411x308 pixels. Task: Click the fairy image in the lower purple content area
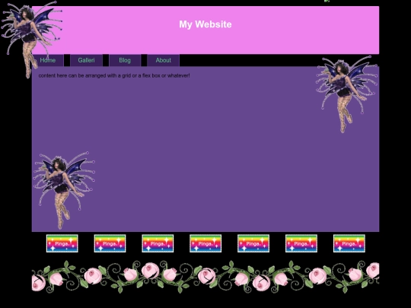pyautogui.click(x=64, y=190)
